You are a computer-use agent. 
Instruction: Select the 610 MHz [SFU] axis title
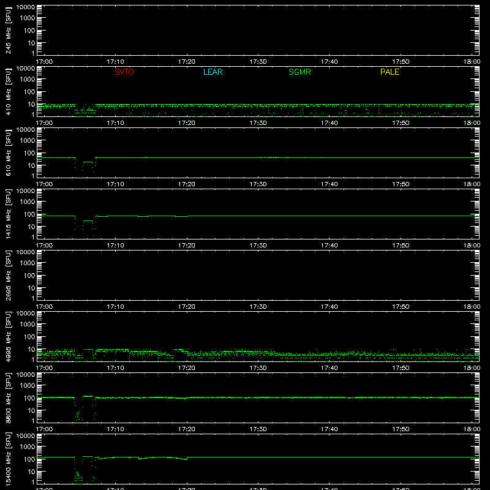(x=9, y=153)
